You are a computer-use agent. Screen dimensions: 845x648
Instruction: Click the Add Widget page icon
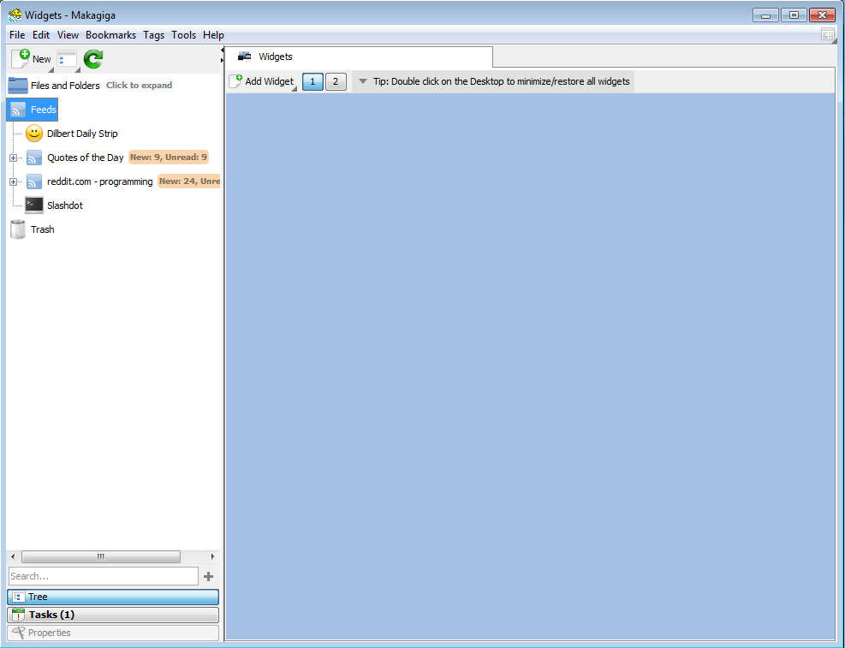(x=235, y=81)
